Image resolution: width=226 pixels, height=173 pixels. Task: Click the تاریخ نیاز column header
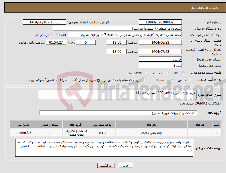(x=23, y=125)
